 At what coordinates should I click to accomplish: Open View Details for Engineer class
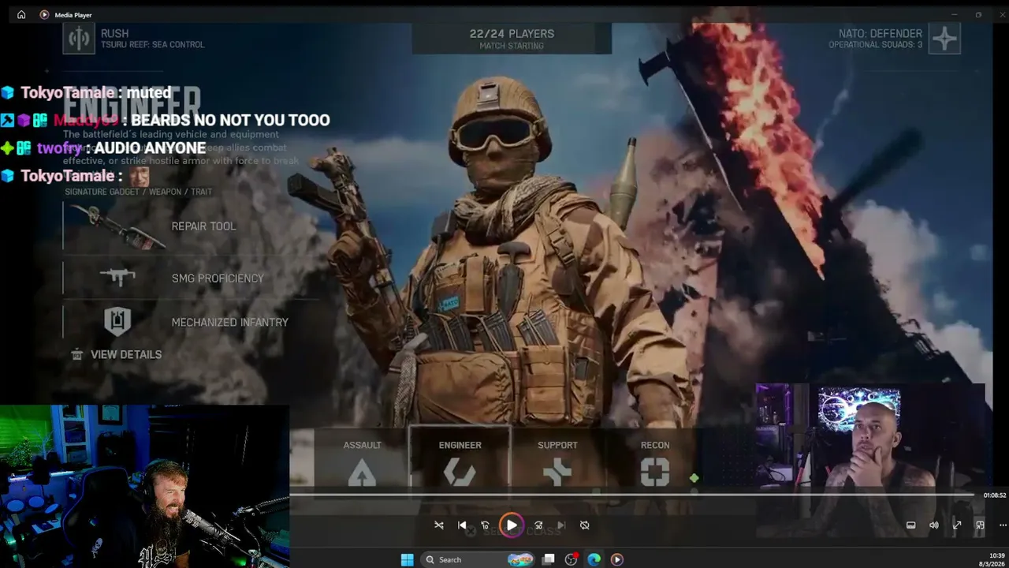point(117,354)
